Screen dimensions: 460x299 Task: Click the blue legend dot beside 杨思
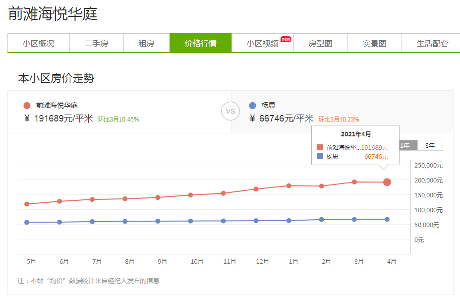pyautogui.click(x=253, y=106)
